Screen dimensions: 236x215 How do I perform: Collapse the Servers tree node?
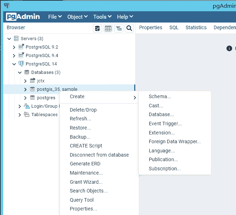[9, 39]
